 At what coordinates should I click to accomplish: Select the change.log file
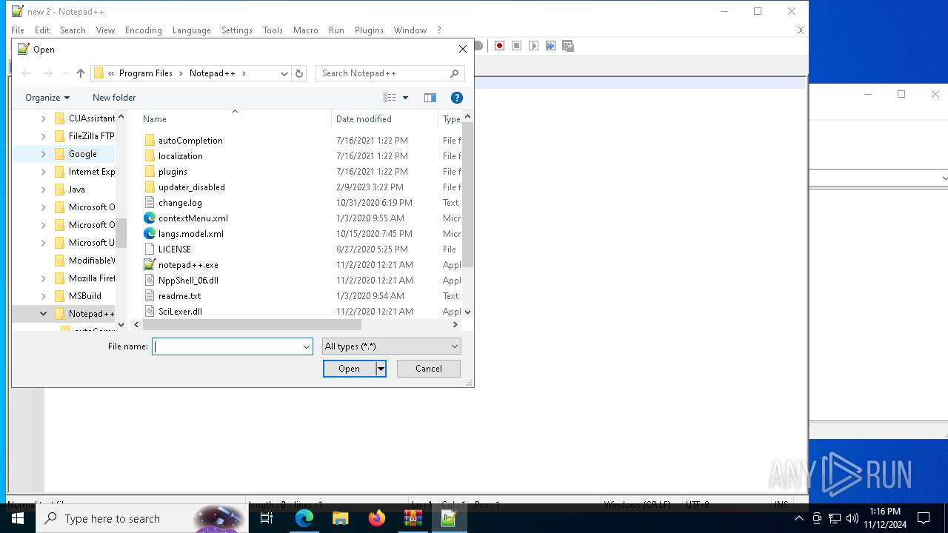click(180, 203)
